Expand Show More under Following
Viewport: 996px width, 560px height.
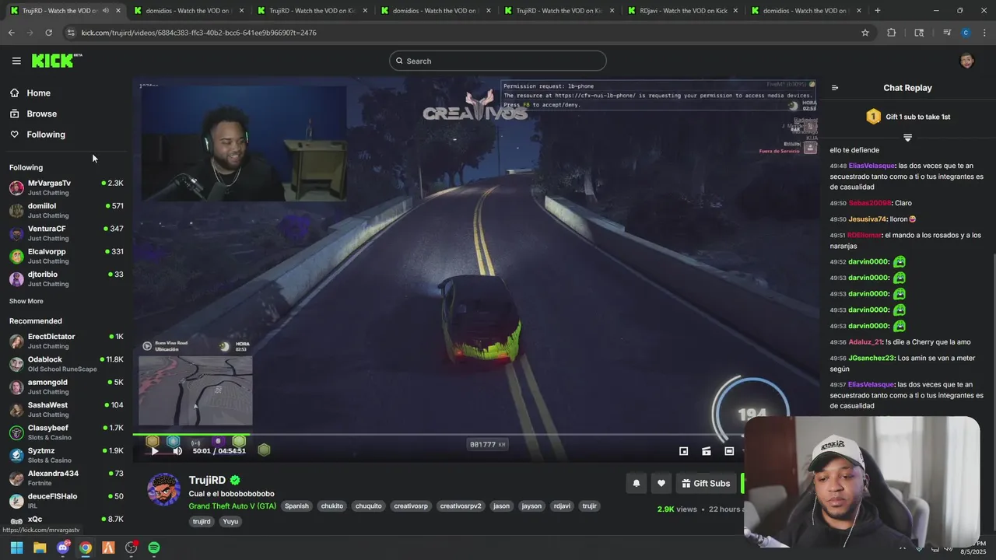26,301
